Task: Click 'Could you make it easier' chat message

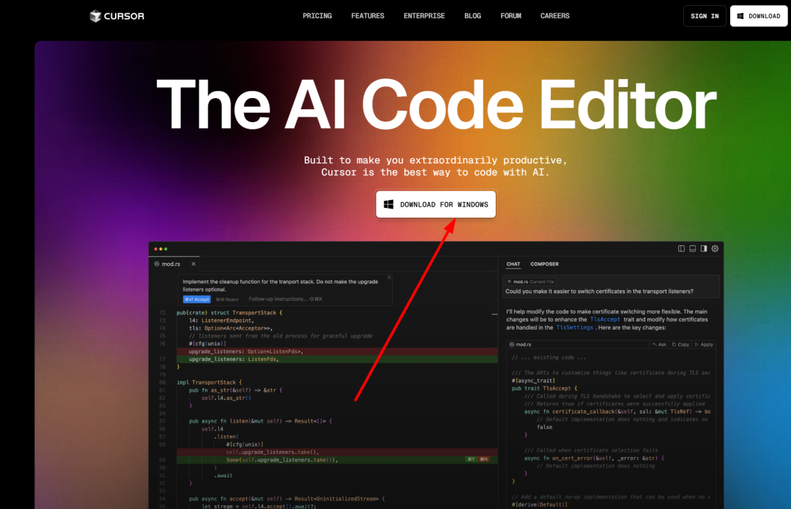Action: [x=599, y=291]
